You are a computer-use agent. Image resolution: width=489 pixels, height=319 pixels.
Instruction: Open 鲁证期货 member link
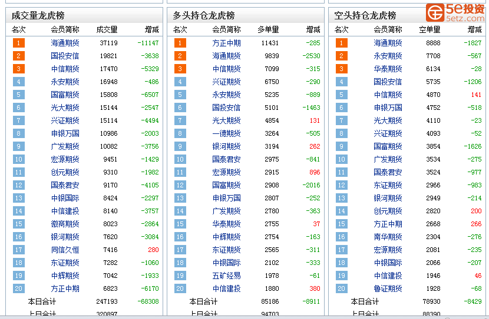point(388,288)
